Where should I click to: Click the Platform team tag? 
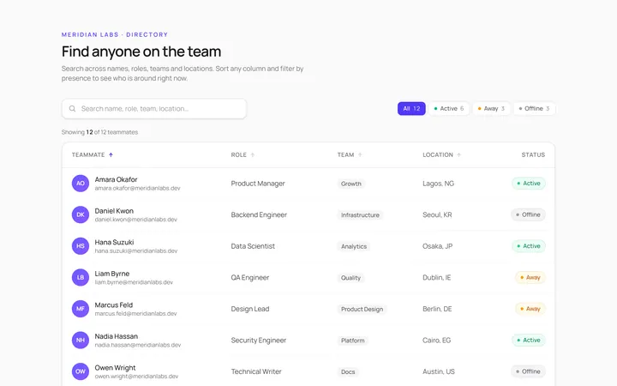click(352, 341)
